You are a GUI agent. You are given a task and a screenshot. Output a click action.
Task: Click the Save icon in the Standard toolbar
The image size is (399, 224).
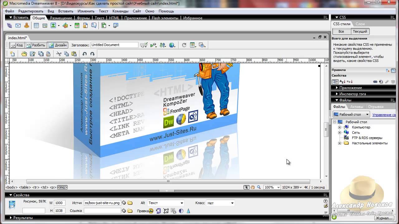[x=32, y=54]
